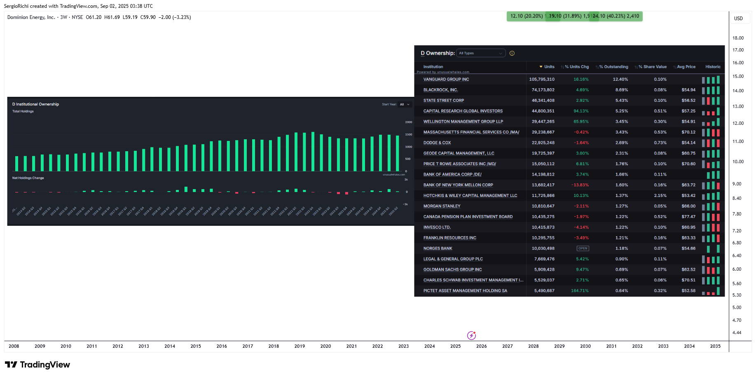Click the 164.71% units change value
This screenshot has width=756, height=377.
(580, 291)
